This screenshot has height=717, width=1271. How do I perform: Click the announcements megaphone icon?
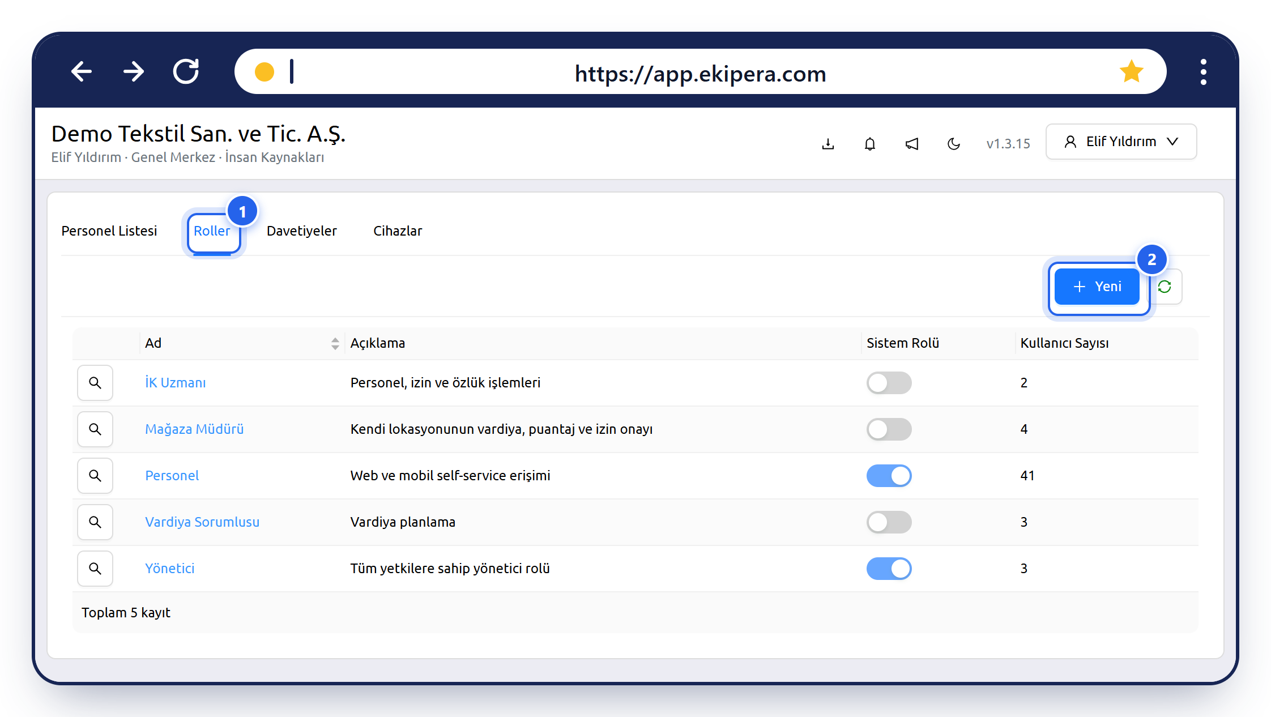pyautogui.click(x=912, y=144)
